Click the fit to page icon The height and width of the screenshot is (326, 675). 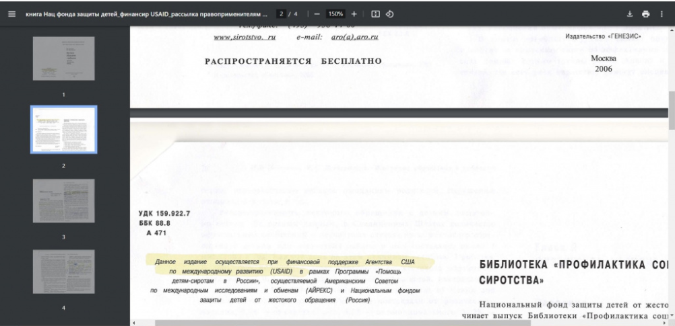click(375, 13)
